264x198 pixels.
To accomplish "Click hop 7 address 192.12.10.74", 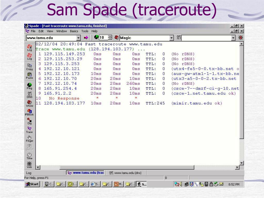I will click(x=60, y=83).
